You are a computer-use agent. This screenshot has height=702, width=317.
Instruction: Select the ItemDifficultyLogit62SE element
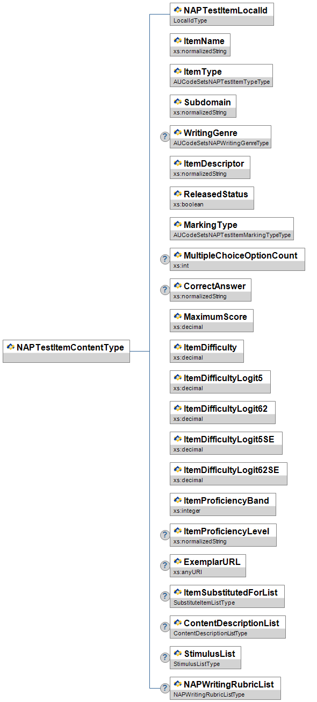[228, 474]
